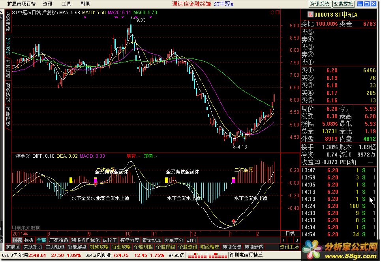Image resolution: width=381 pixels, height=262 pixels.
Task: Click the 二次金叉 label near January
Action: (x=244, y=170)
